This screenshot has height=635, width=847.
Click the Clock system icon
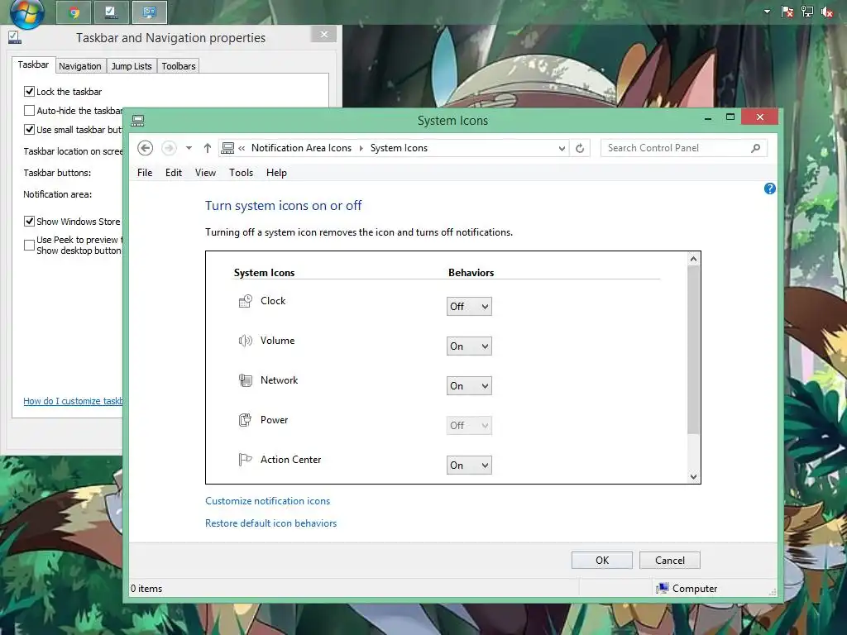(x=245, y=301)
